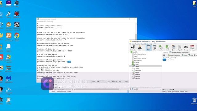The image size is (197, 111).
Task: Click the stop icon under the table
Action: pyautogui.click(x=173, y=89)
